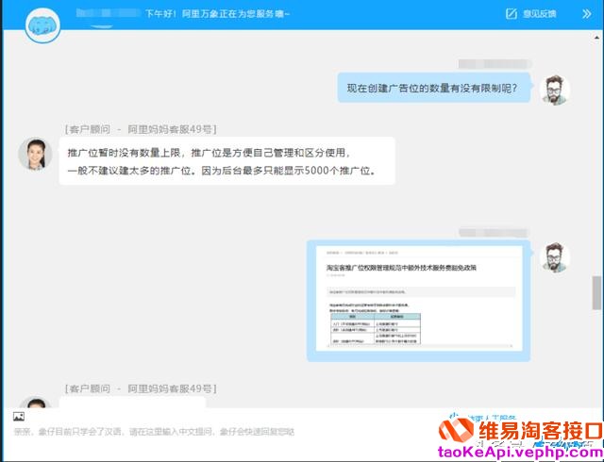Click the blue Ali Wanxiang robot avatar
Image resolution: width=604 pixels, height=462 pixels.
click(42, 21)
